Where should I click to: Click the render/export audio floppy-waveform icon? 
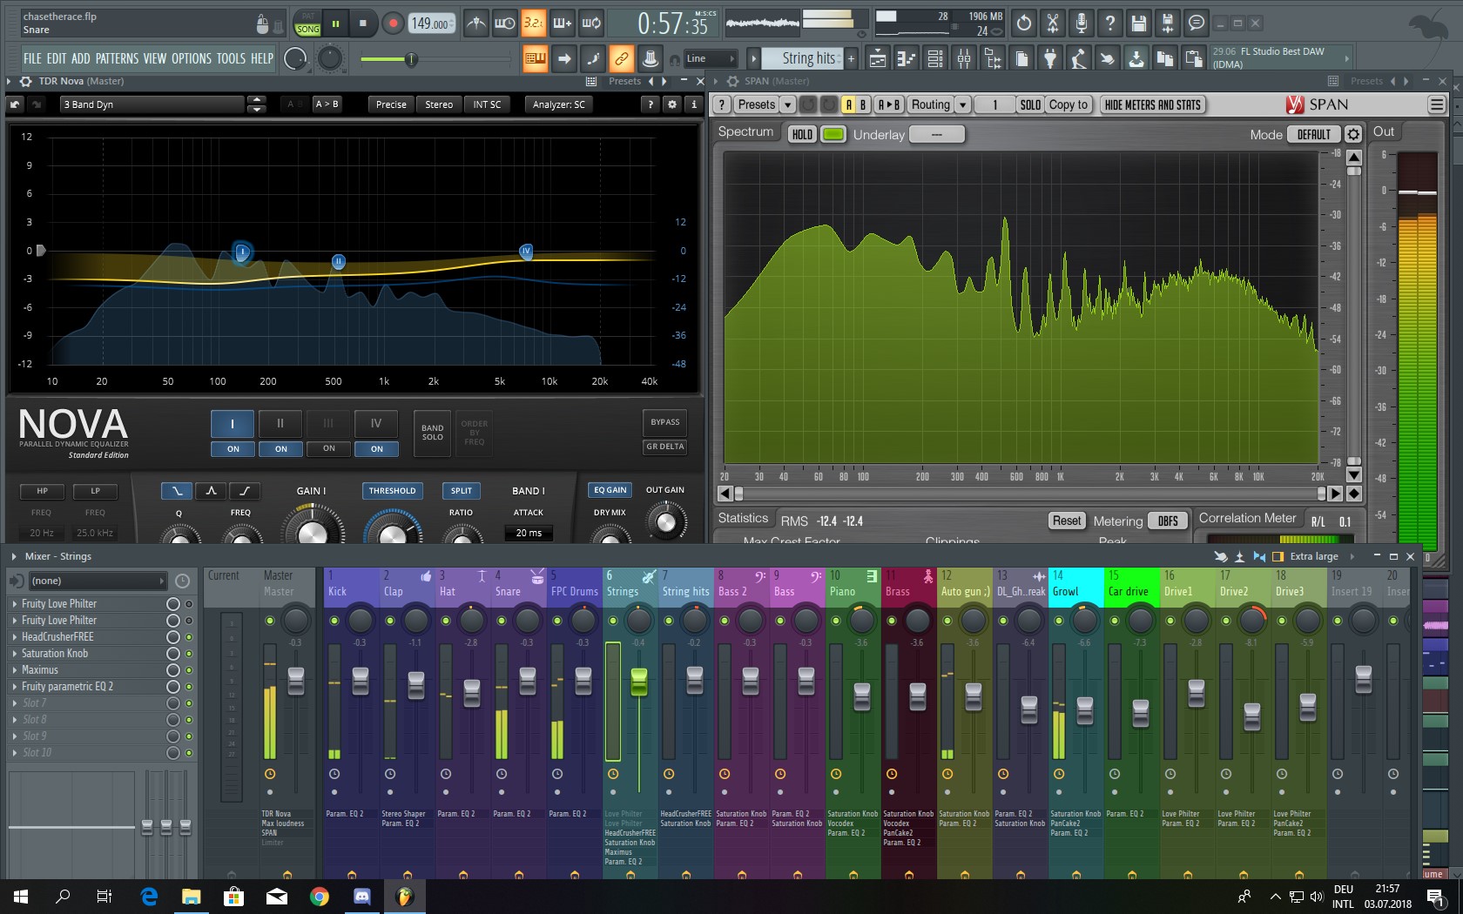point(1168,24)
